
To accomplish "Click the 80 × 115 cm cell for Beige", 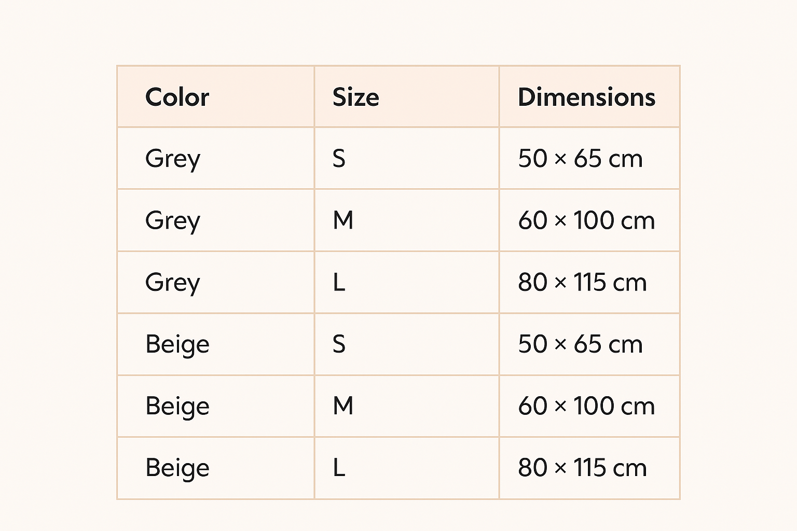I will point(582,468).
